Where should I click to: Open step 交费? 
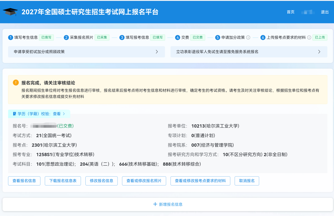(185, 38)
